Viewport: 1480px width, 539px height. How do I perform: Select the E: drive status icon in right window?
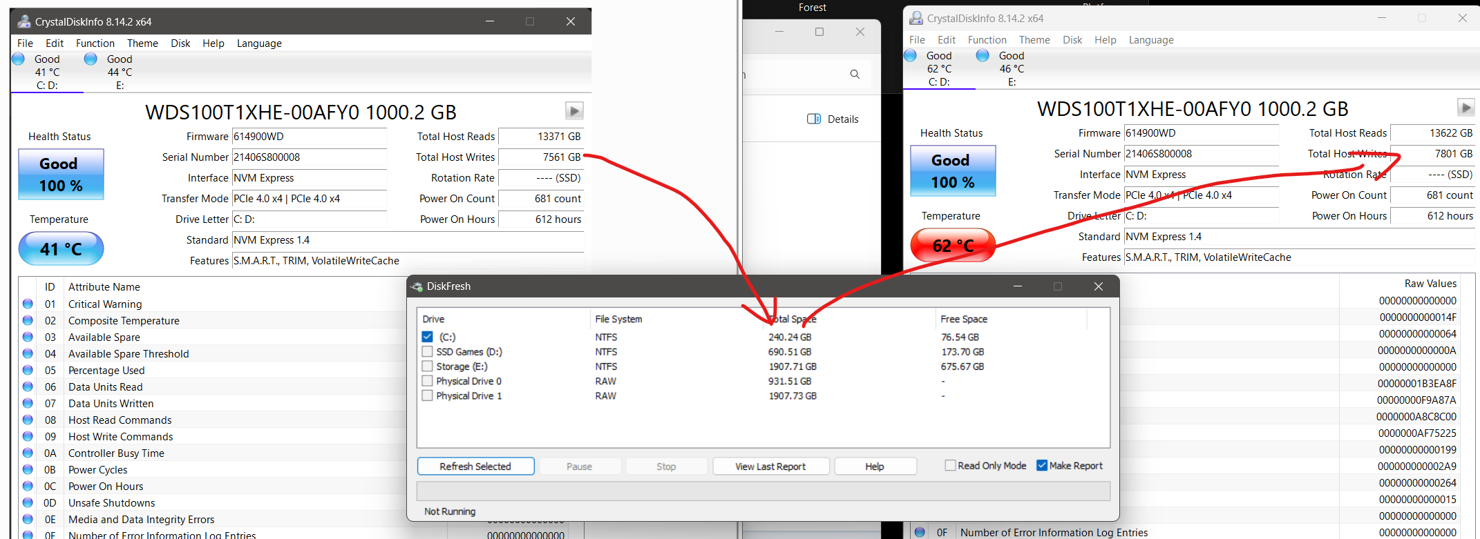[x=983, y=56]
